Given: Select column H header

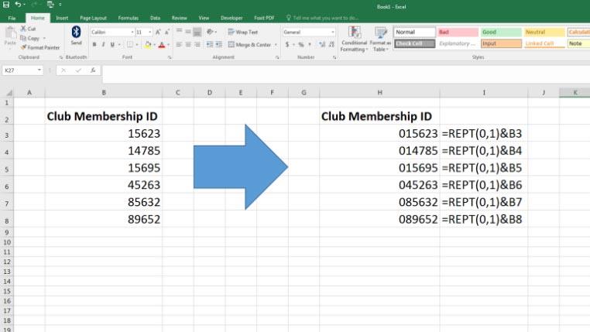Looking at the screenshot, I should pyautogui.click(x=379, y=93).
